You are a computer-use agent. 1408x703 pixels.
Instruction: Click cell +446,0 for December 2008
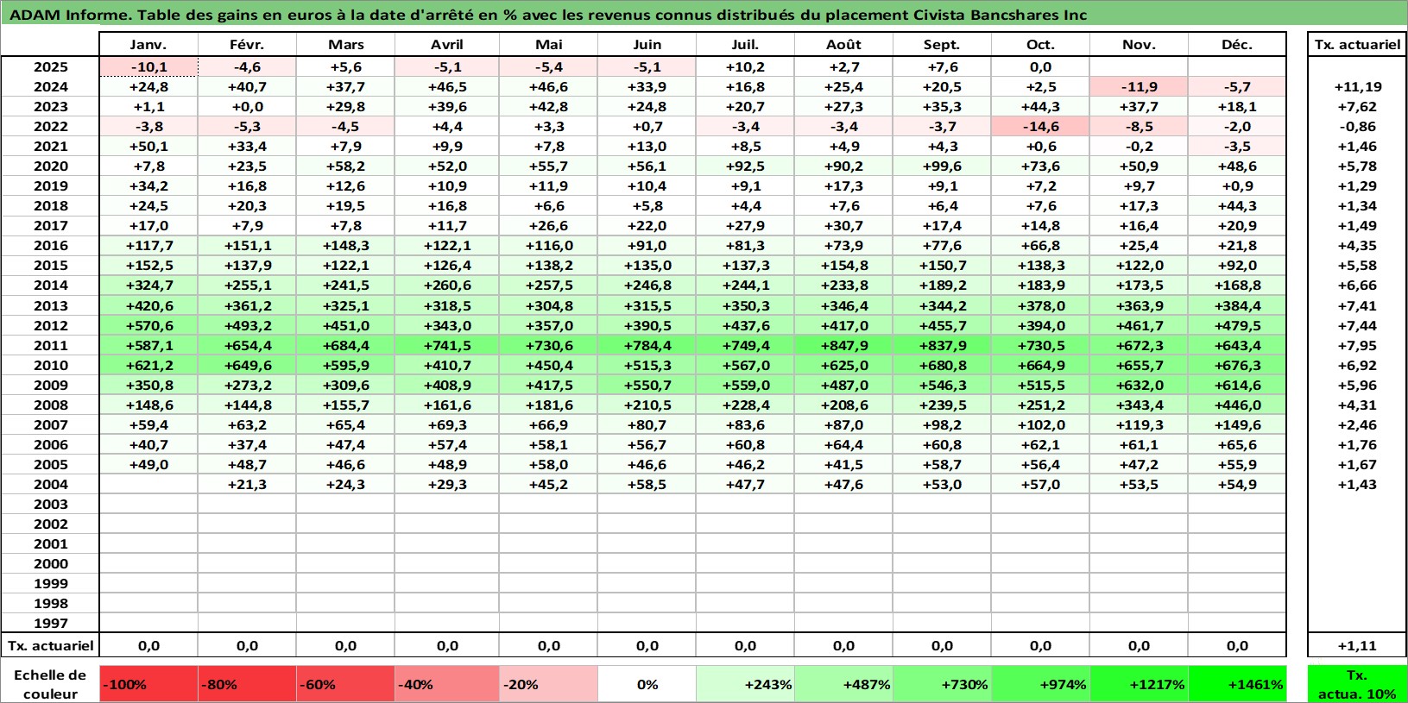(x=1237, y=405)
